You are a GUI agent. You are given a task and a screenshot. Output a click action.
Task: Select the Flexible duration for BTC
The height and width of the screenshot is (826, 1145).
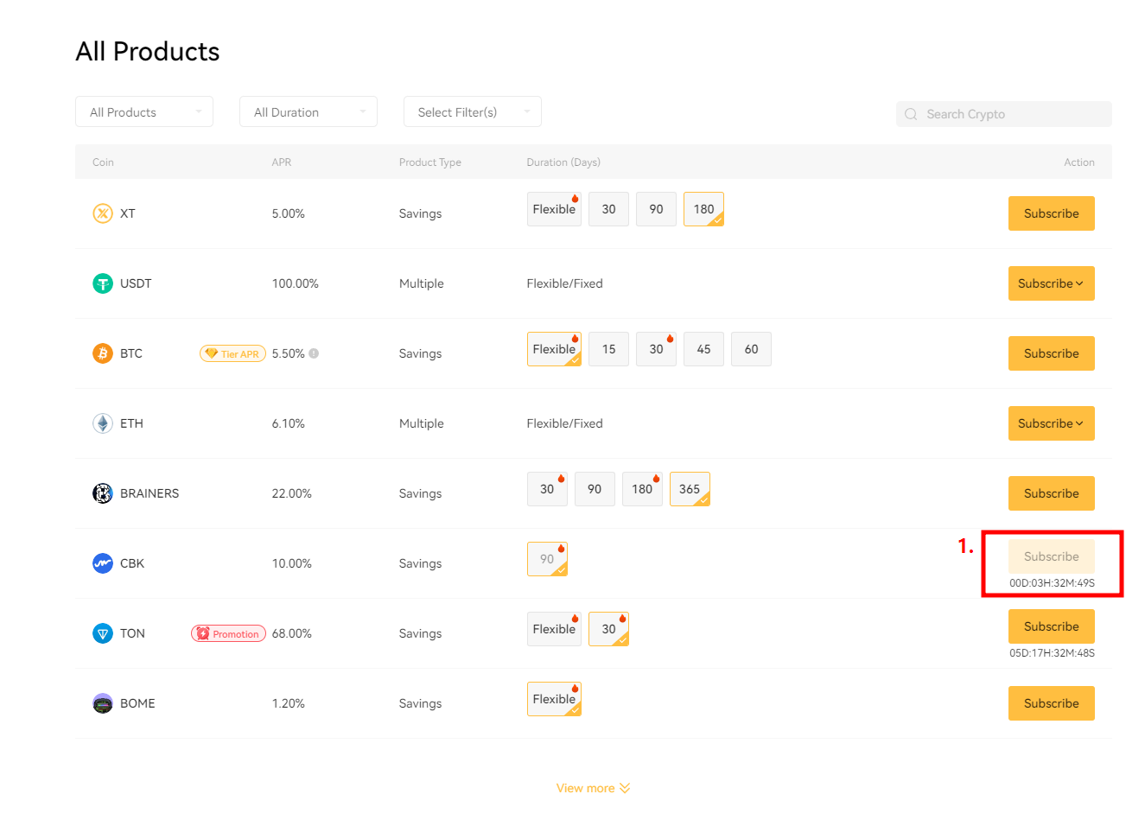(x=554, y=349)
